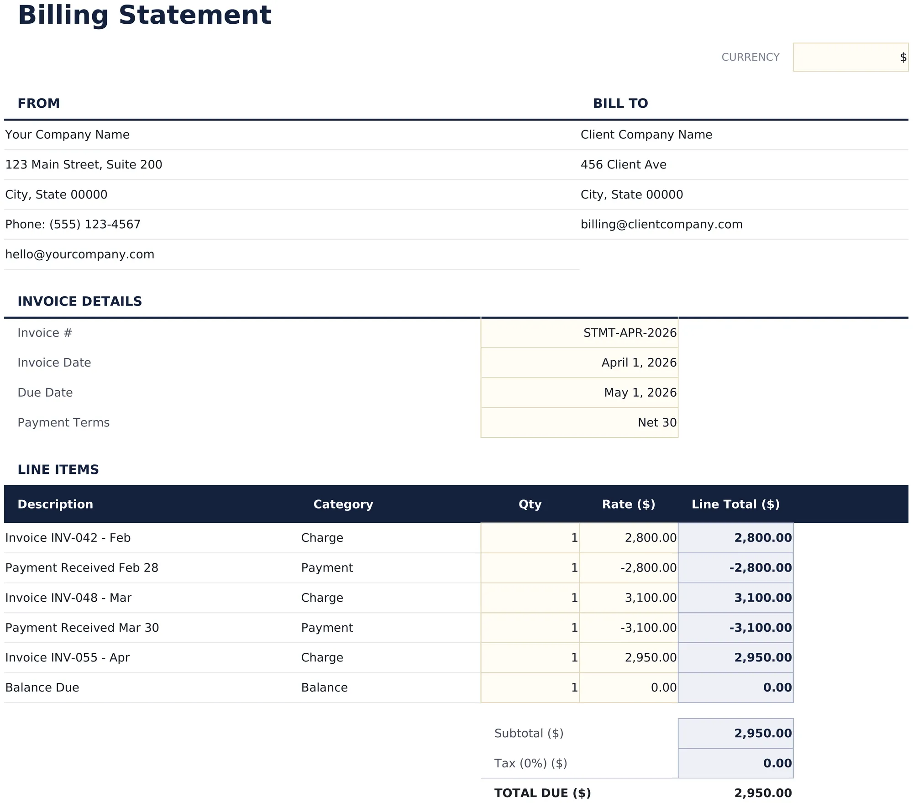Click the hello@yourcompany.com cell
This screenshot has height=803, width=913.
pyautogui.click(x=292, y=254)
